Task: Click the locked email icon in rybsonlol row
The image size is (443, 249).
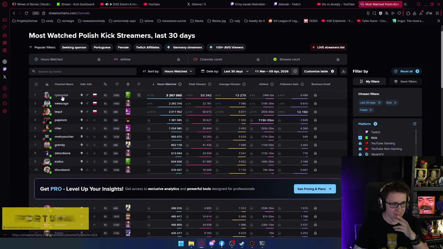Action: 315,95
